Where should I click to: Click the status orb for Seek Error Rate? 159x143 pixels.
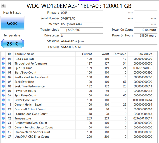tap(3, 82)
